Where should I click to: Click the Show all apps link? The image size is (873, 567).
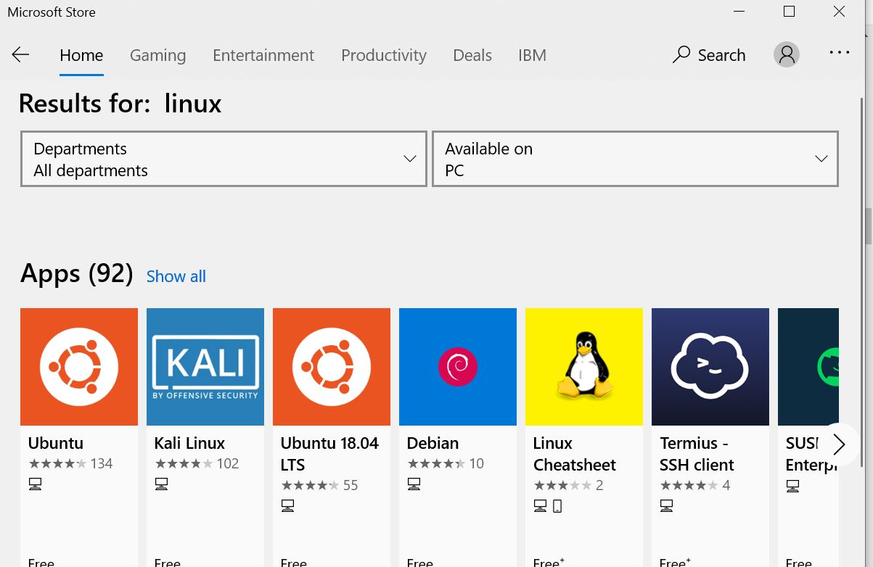point(176,276)
